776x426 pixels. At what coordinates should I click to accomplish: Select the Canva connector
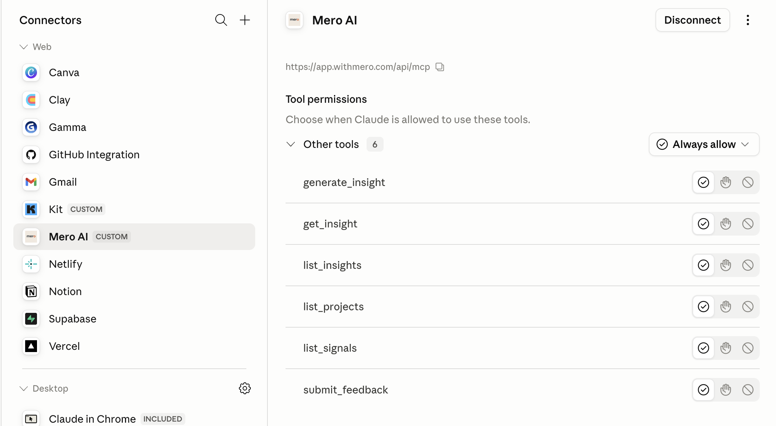point(134,72)
